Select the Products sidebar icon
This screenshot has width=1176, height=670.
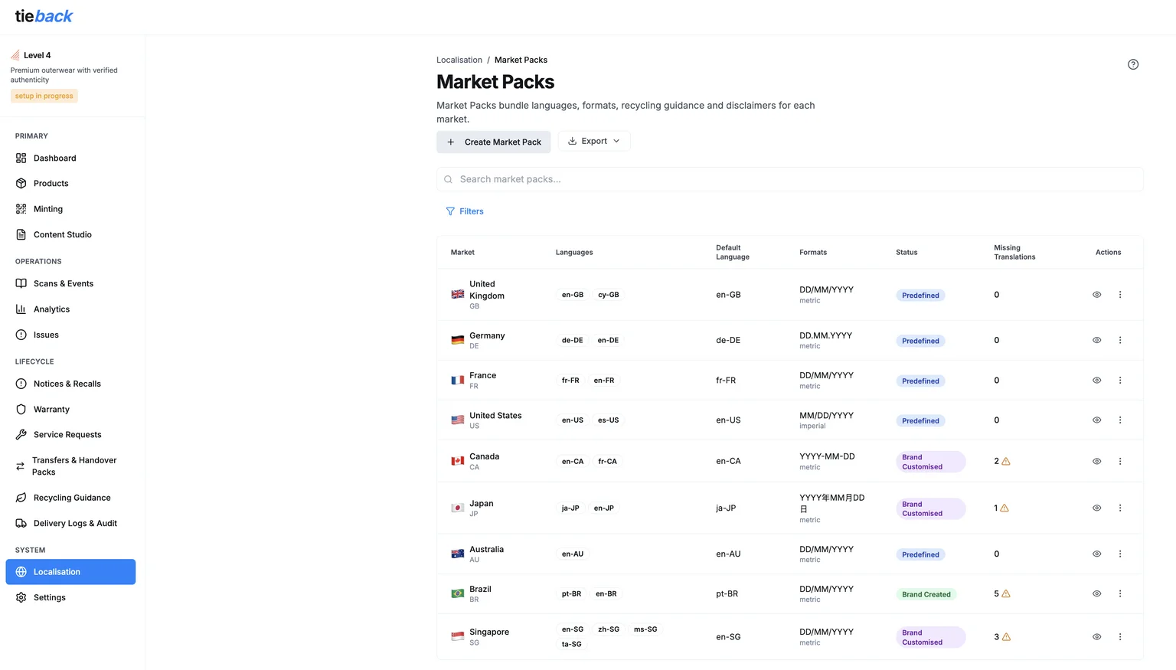[x=51, y=183]
